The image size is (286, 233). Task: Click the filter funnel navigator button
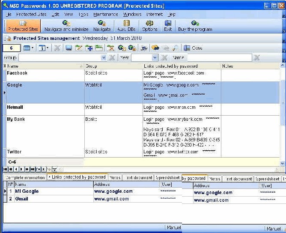[x=54, y=169]
